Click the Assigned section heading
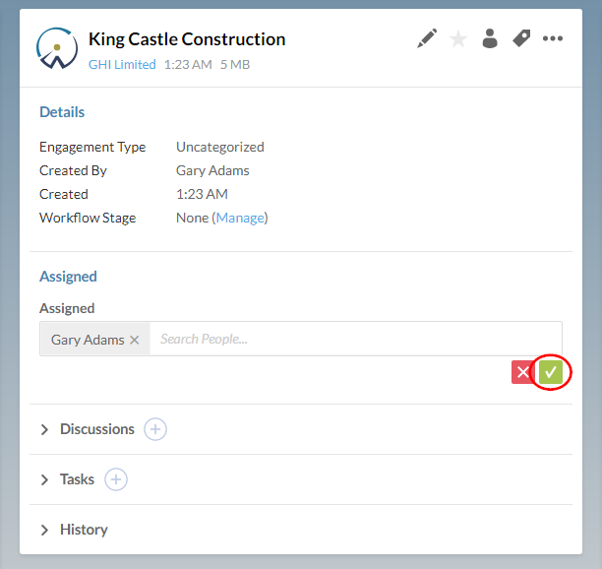Viewport: 602px width, 569px height. [x=68, y=277]
